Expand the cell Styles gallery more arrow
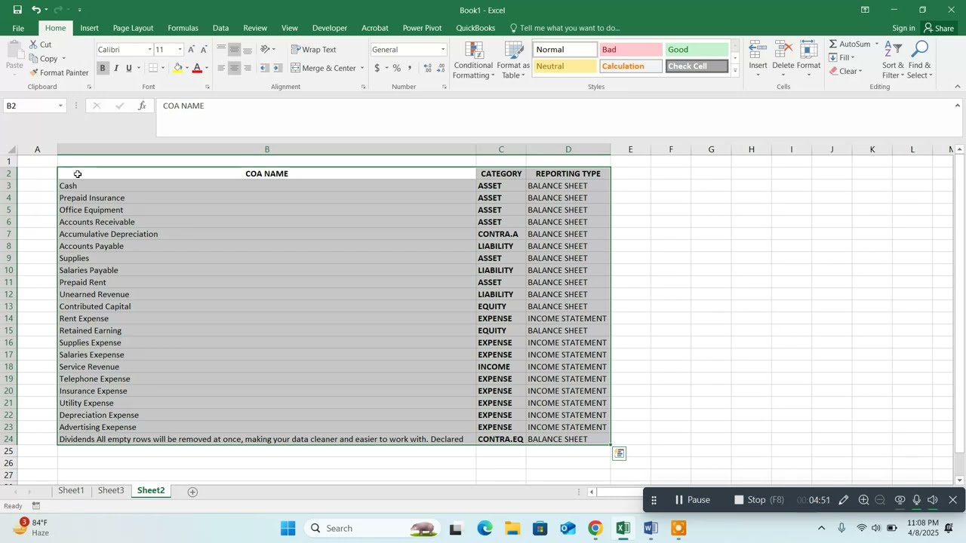This screenshot has height=543, width=966. (x=735, y=71)
